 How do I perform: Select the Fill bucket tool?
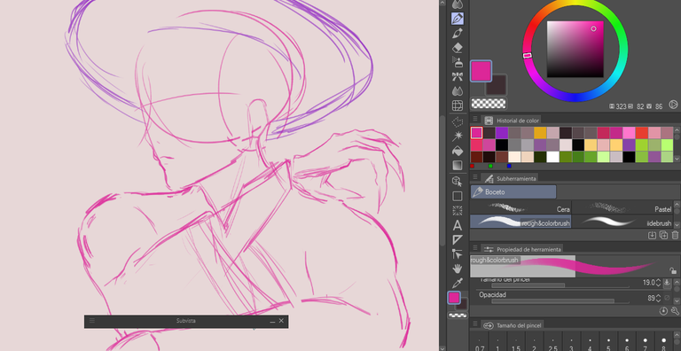pos(457,151)
